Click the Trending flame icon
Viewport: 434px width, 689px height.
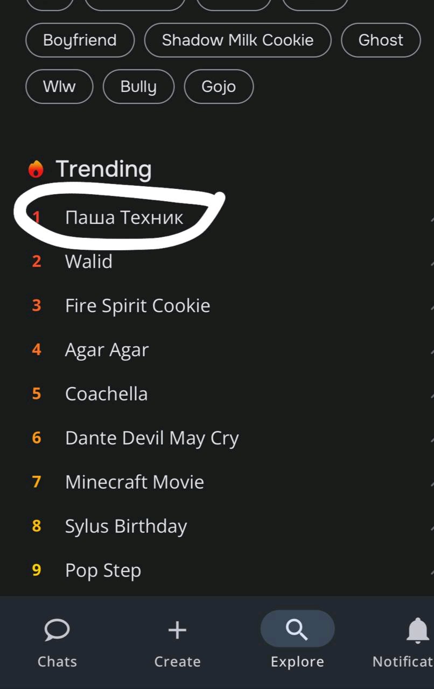click(36, 169)
